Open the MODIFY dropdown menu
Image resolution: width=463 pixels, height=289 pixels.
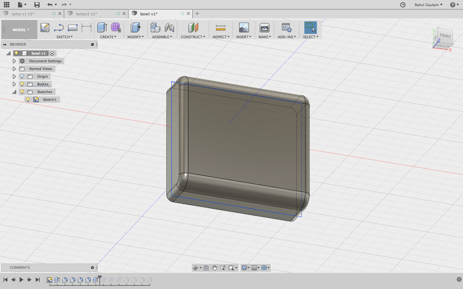(x=135, y=37)
